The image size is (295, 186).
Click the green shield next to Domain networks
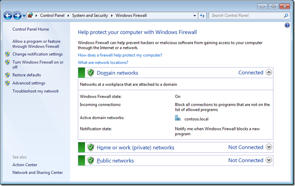(91, 73)
